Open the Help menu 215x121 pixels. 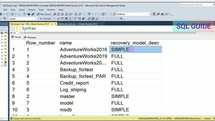pyautogui.click(x=61, y=10)
